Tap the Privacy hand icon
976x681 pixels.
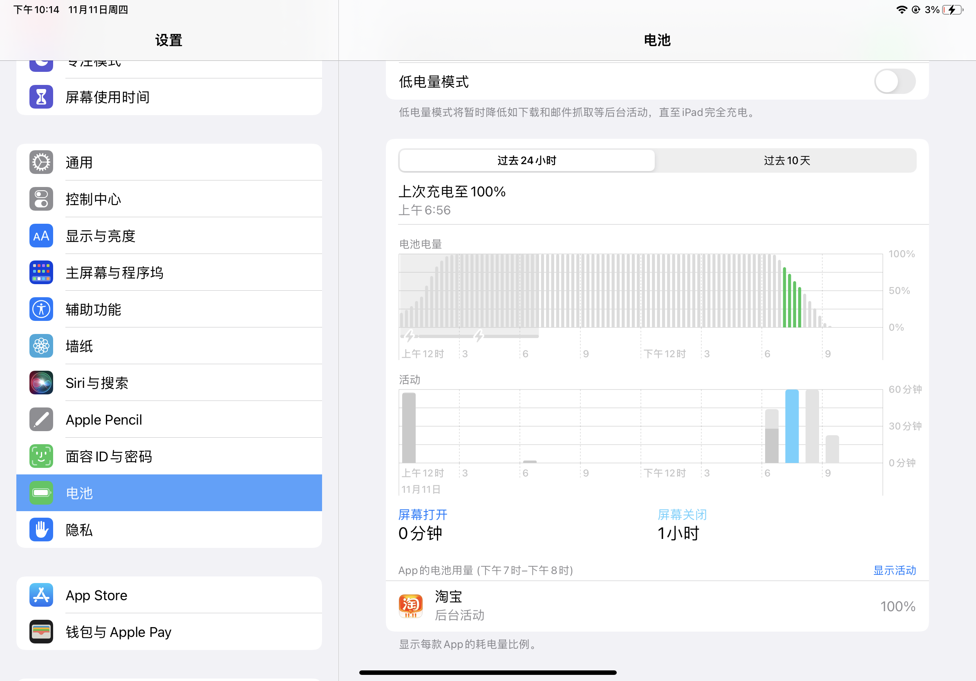click(x=41, y=530)
